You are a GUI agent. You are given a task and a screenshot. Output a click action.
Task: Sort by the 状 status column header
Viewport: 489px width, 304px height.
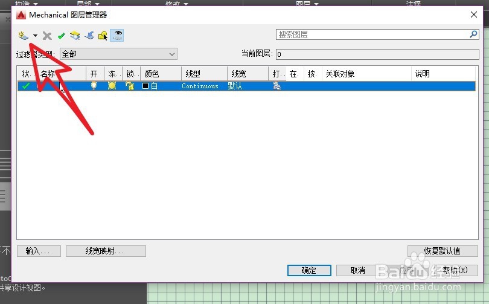(27, 74)
